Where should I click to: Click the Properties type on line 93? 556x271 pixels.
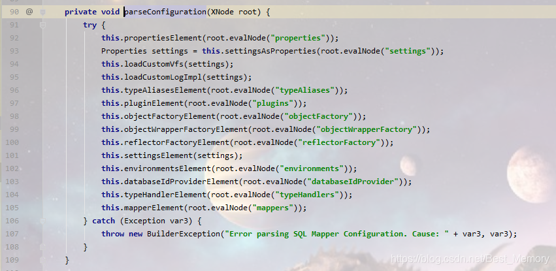click(x=123, y=51)
